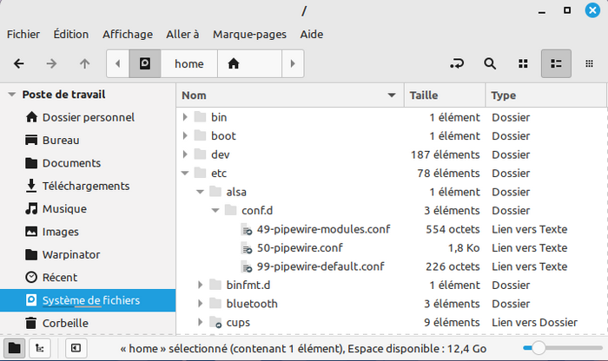Open the Marque-pages menu
The image size is (608, 361).
click(249, 34)
